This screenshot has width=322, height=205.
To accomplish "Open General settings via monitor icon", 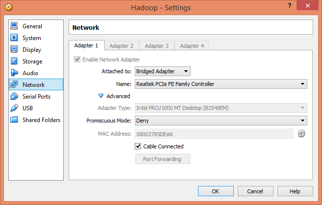I will (14, 26).
